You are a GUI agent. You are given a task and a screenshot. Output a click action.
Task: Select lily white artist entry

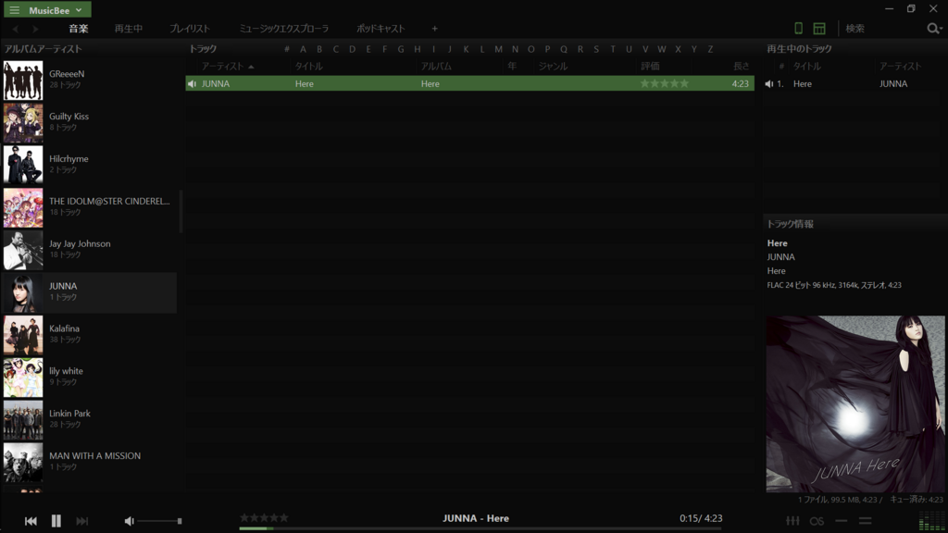tap(90, 378)
